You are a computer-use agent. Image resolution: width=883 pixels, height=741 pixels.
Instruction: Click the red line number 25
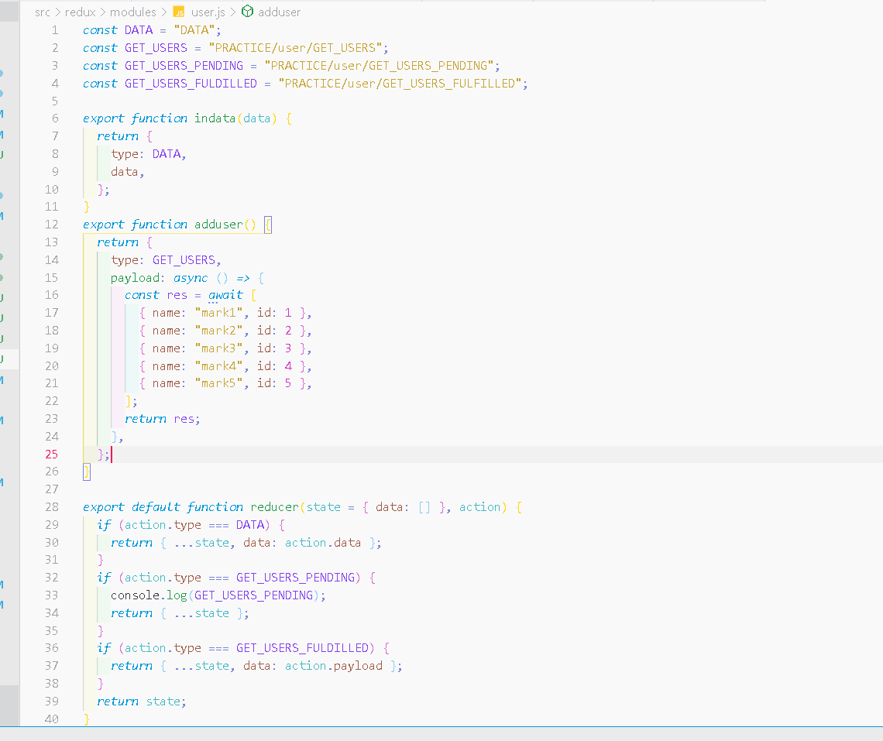coord(52,455)
